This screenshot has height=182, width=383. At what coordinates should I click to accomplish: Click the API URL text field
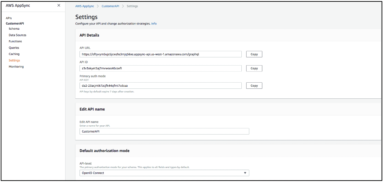pyautogui.click(x=160, y=54)
